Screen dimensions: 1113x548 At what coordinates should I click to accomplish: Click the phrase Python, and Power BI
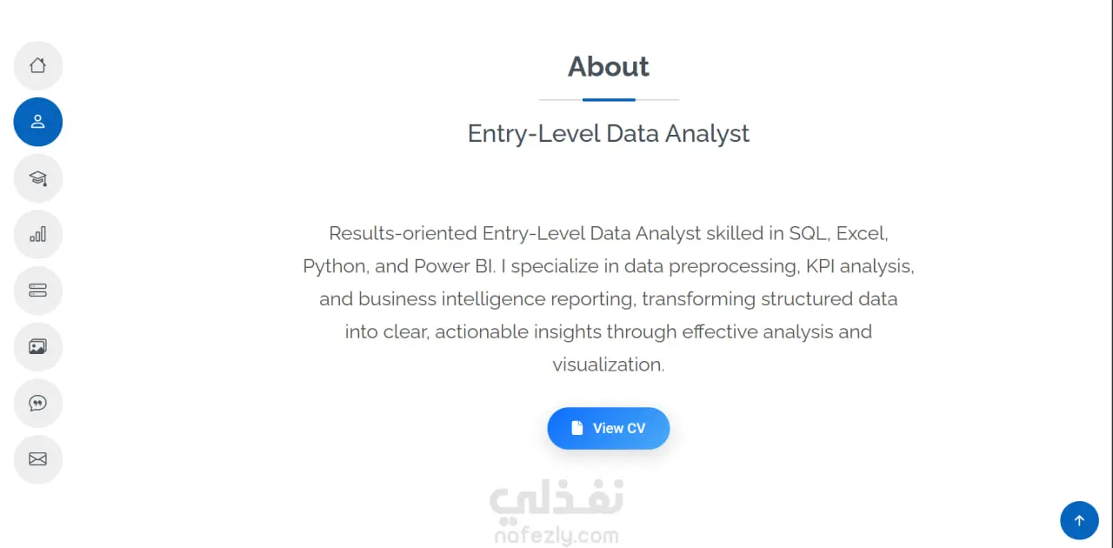[398, 266]
